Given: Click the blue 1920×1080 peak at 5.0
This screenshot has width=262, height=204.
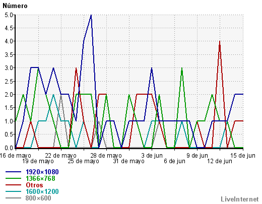Looking at the screenshot, I should click(91, 16).
